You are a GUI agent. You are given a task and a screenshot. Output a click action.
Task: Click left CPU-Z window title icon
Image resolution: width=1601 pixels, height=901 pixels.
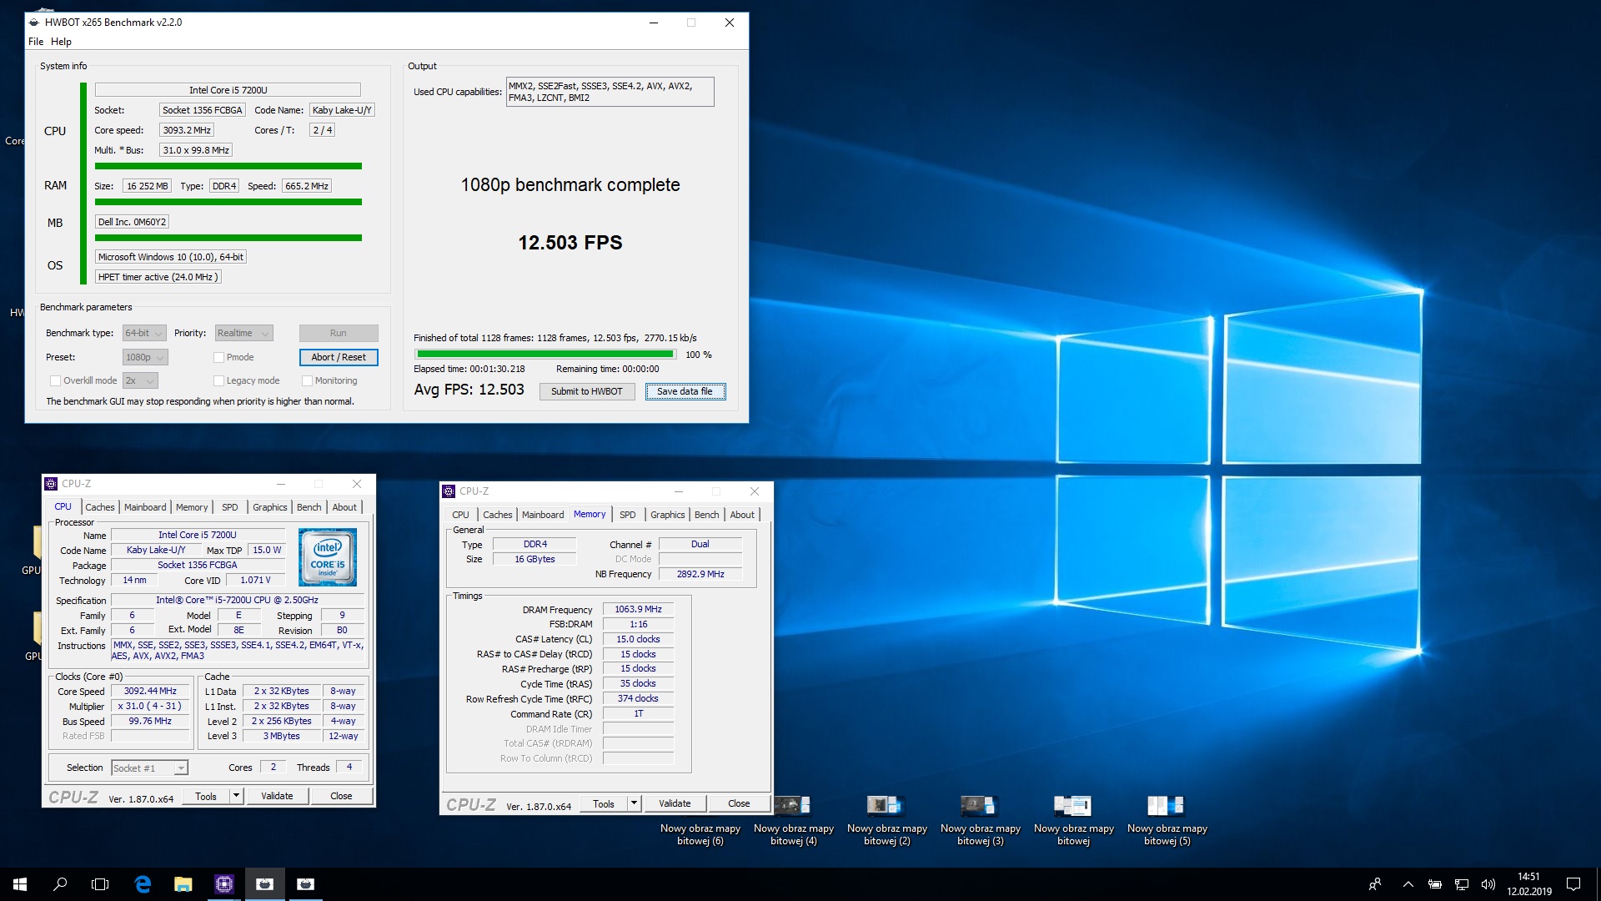coord(52,484)
